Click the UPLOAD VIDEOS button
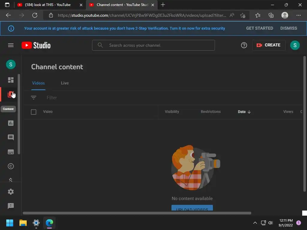 [x=192, y=208]
